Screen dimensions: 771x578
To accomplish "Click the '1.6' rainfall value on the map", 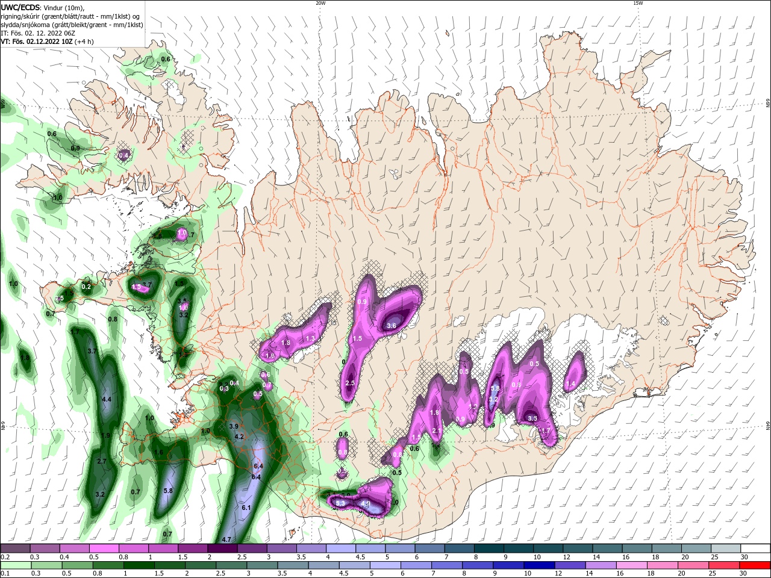I will 159,452.
